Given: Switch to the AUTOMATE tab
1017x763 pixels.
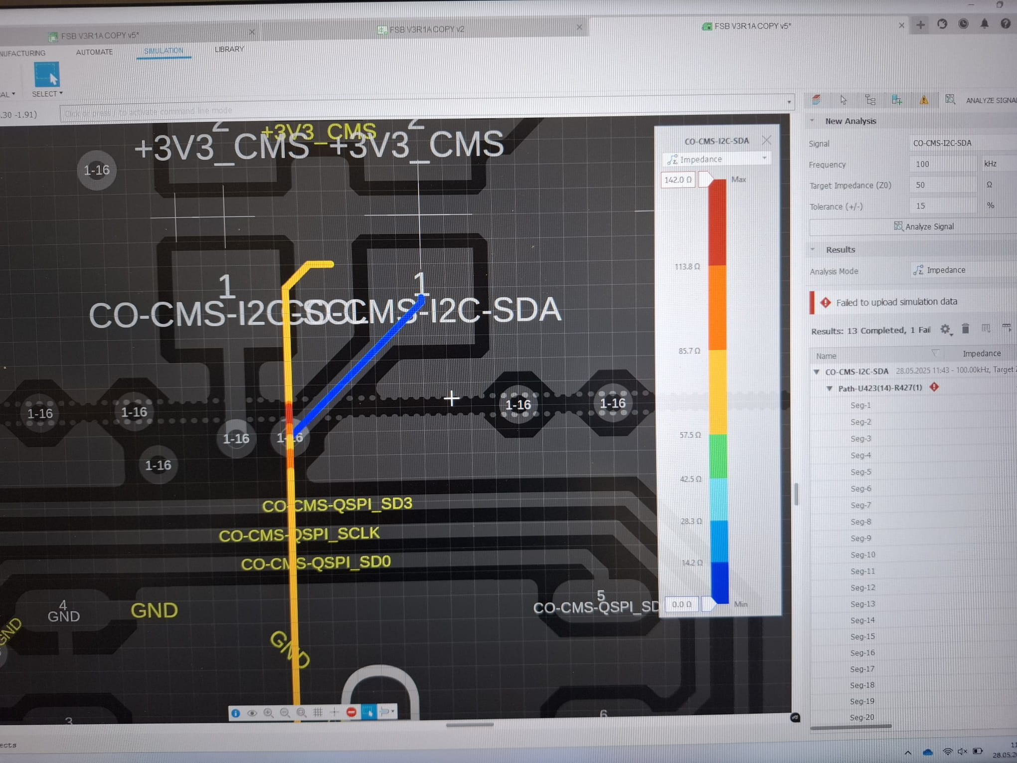Looking at the screenshot, I should coord(94,52).
